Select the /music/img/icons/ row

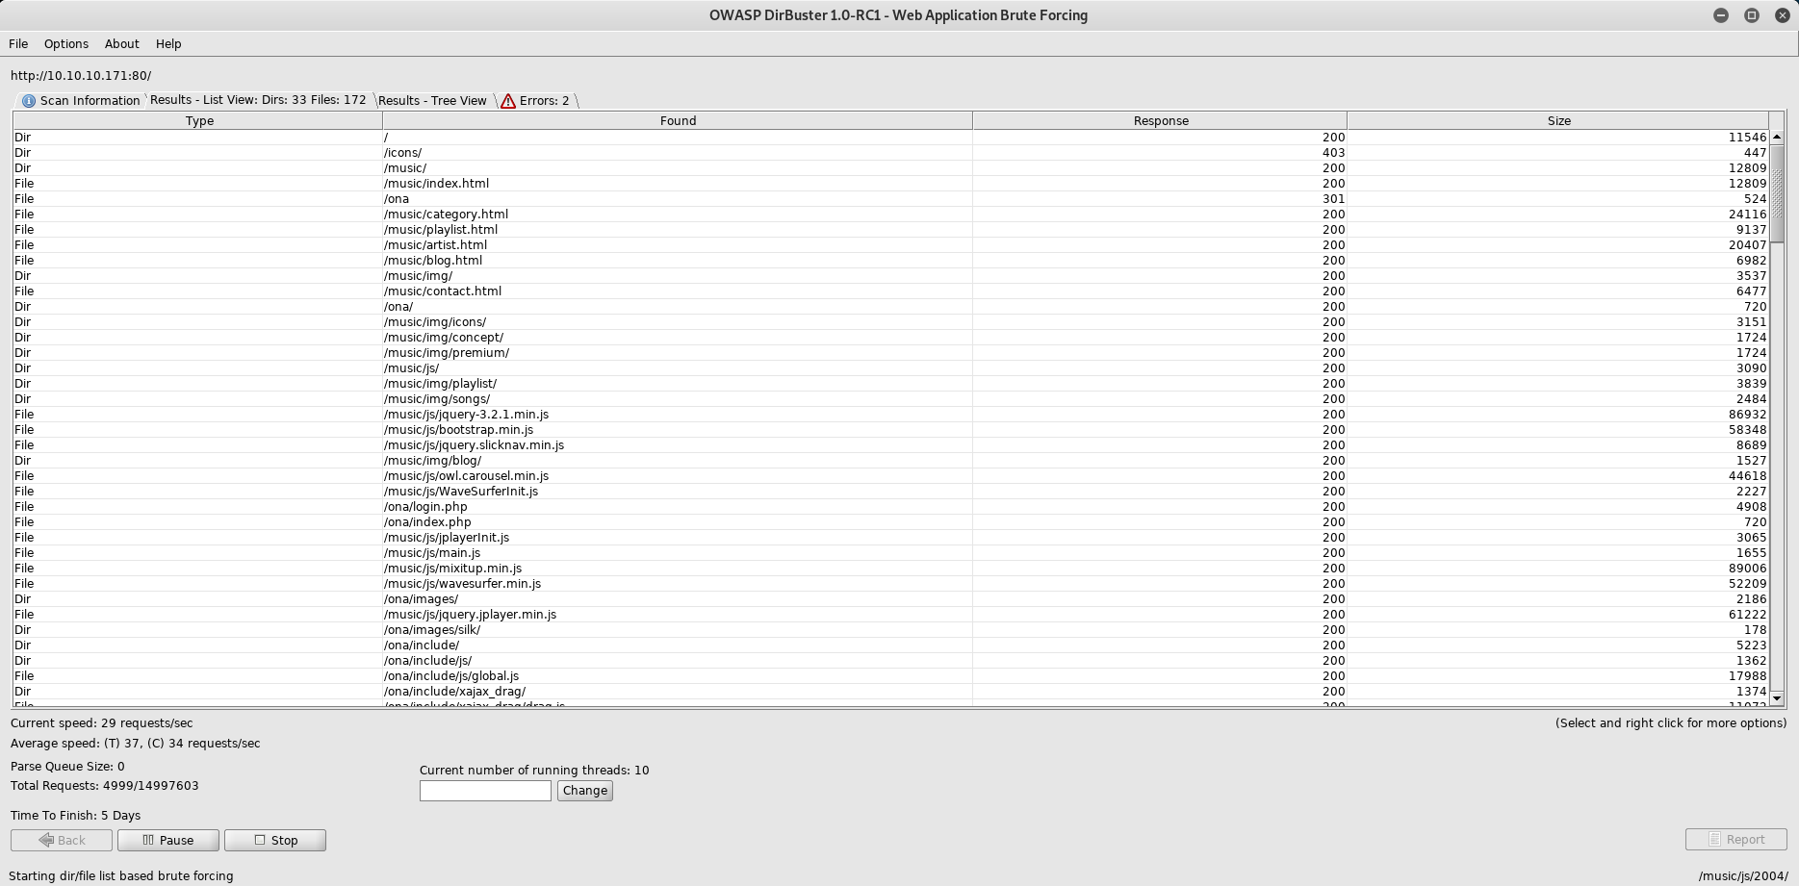pyautogui.click(x=890, y=321)
